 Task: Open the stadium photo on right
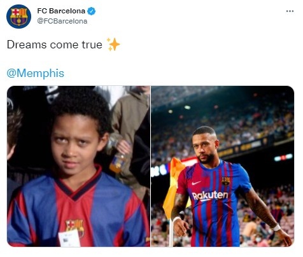click(x=223, y=166)
